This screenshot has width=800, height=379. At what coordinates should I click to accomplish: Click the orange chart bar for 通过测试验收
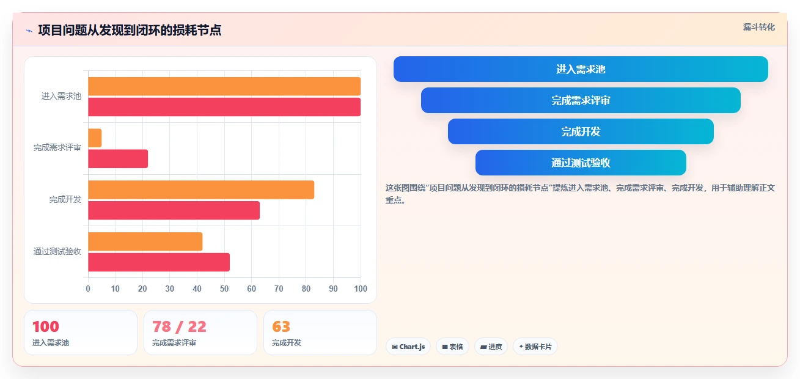145,241
